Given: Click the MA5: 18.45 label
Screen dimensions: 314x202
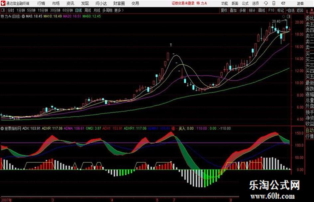Looking at the screenshot, I should point(34,16).
